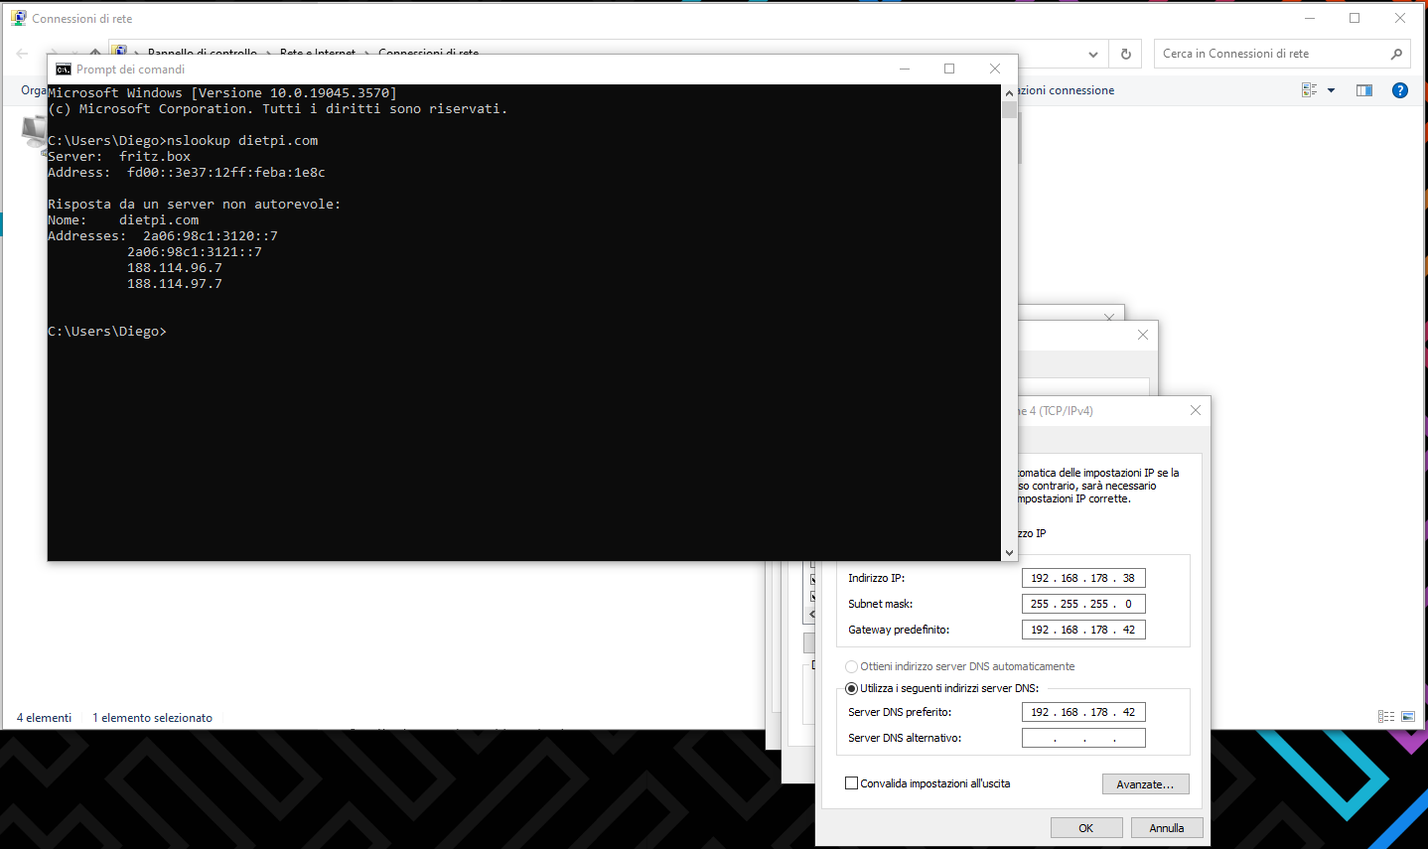
Task: Click the change view icon in Explorer toolbar
Action: click(1310, 90)
